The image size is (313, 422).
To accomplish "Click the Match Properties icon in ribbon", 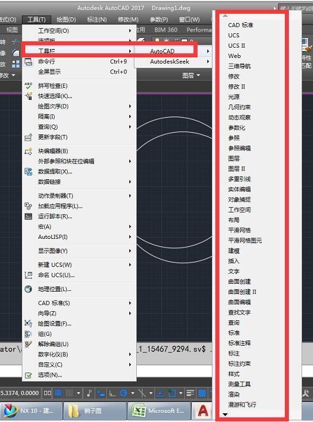I will tap(307, 46).
